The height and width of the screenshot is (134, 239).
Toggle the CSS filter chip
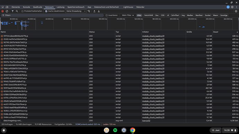point(163,15)
